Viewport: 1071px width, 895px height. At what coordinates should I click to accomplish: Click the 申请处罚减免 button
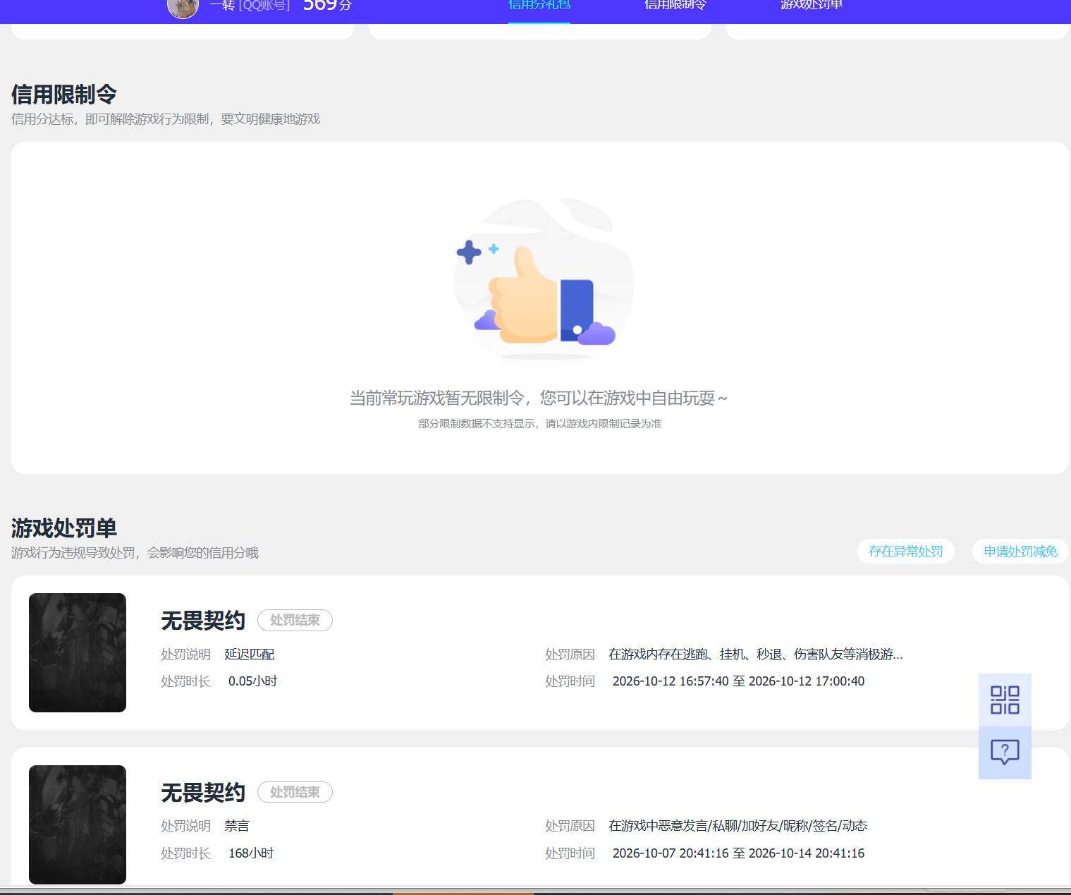[1020, 552]
